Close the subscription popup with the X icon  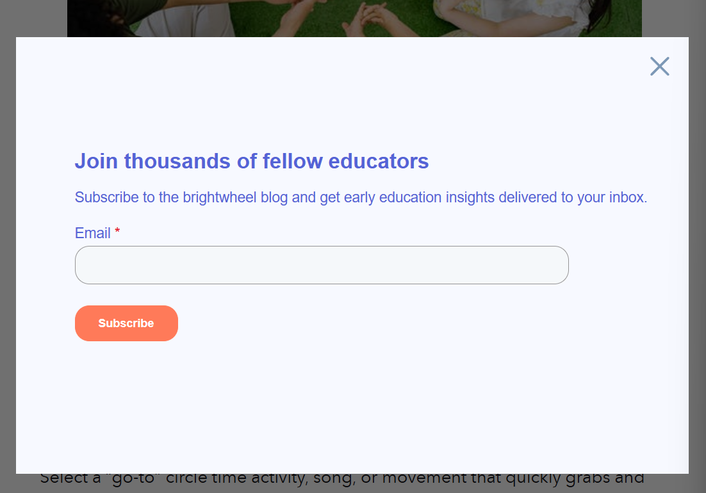tap(659, 66)
